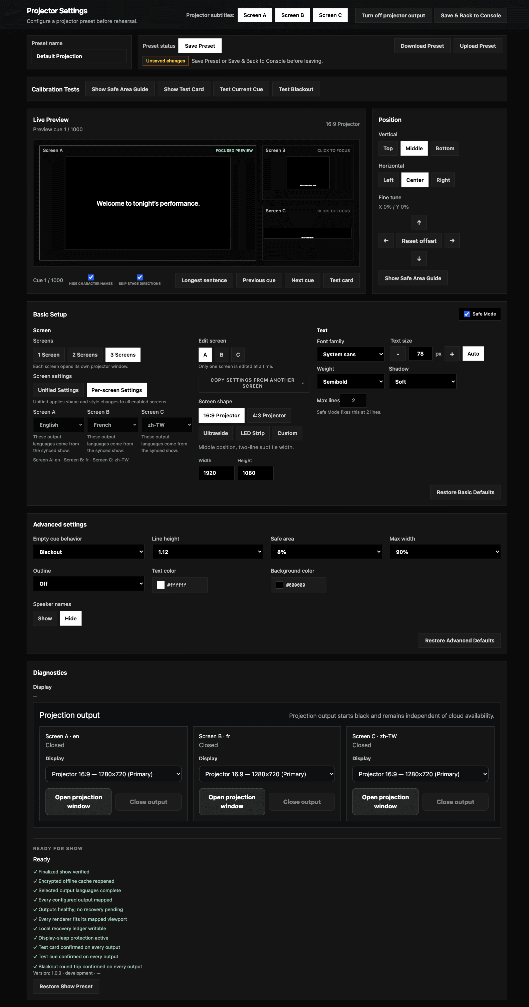Nudge subtitle offset up with the arrow
Viewport: 529px width, 1007px height.
pyautogui.click(x=419, y=222)
